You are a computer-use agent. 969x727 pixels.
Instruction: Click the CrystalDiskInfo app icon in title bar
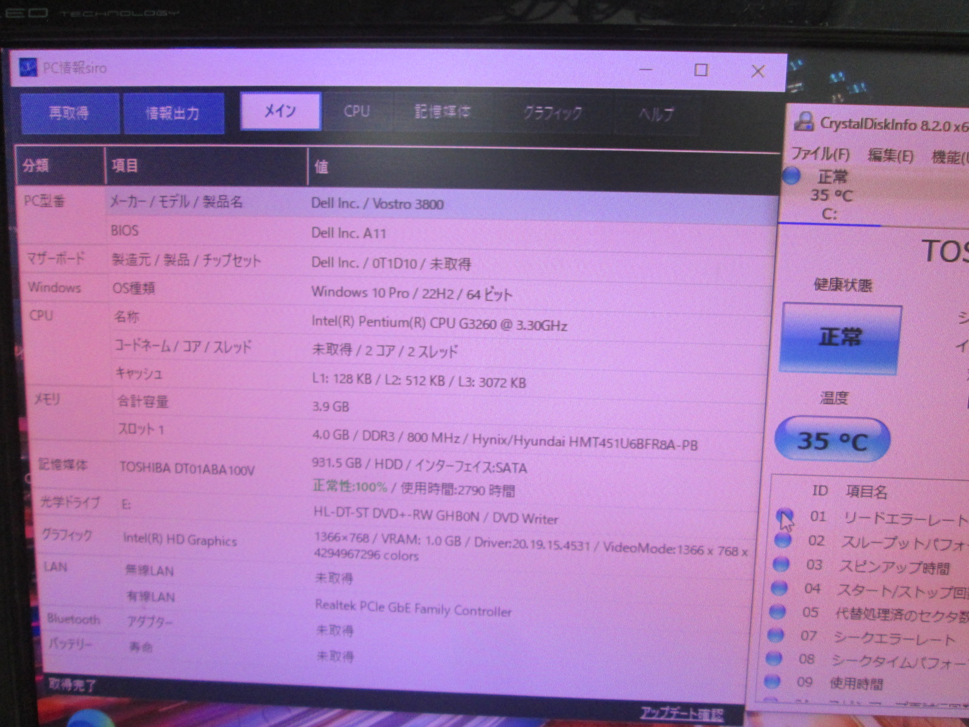[x=804, y=122]
